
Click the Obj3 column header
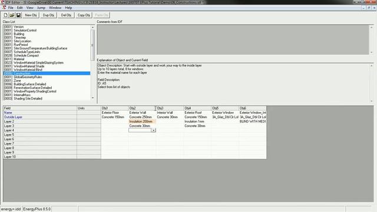pyautogui.click(x=170, y=108)
